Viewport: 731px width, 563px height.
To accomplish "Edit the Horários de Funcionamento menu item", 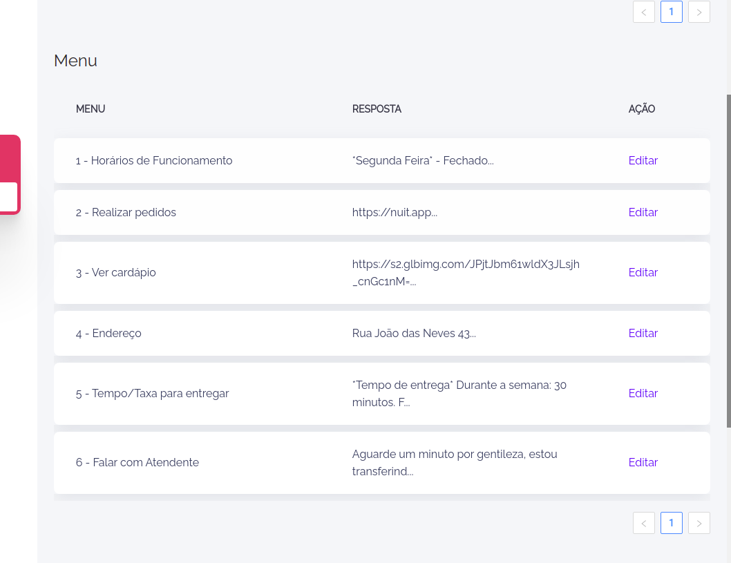I will [x=643, y=160].
